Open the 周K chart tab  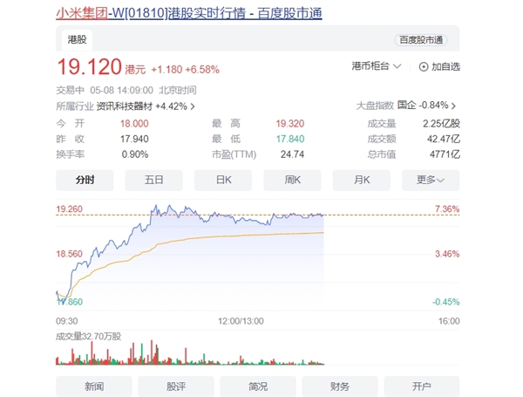(292, 180)
